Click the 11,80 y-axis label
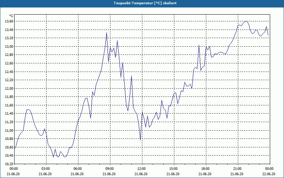 (9, 97)
